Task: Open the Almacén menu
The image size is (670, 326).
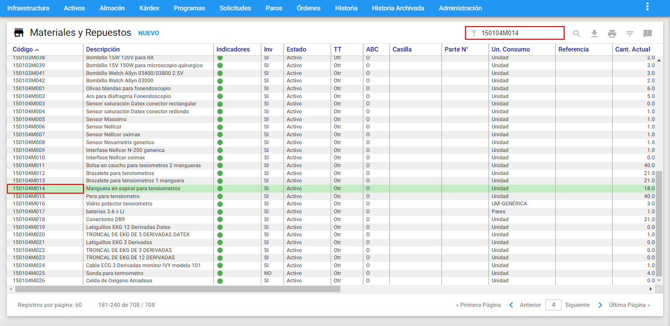Action: [112, 8]
